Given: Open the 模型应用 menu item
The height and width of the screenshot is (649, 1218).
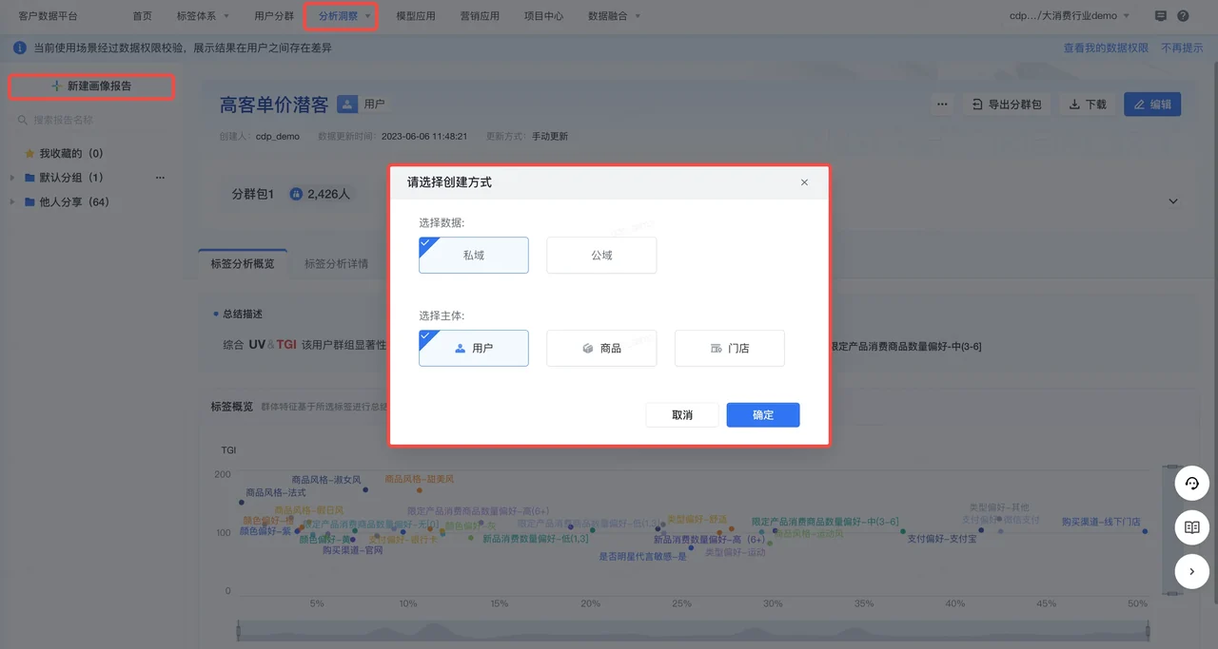Looking at the screenshot, I should tap(415, 16).
